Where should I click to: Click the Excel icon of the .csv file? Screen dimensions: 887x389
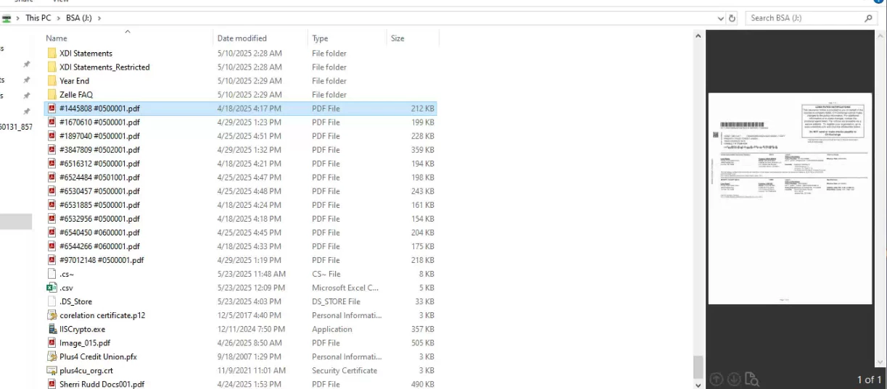[x=51, y=288]
